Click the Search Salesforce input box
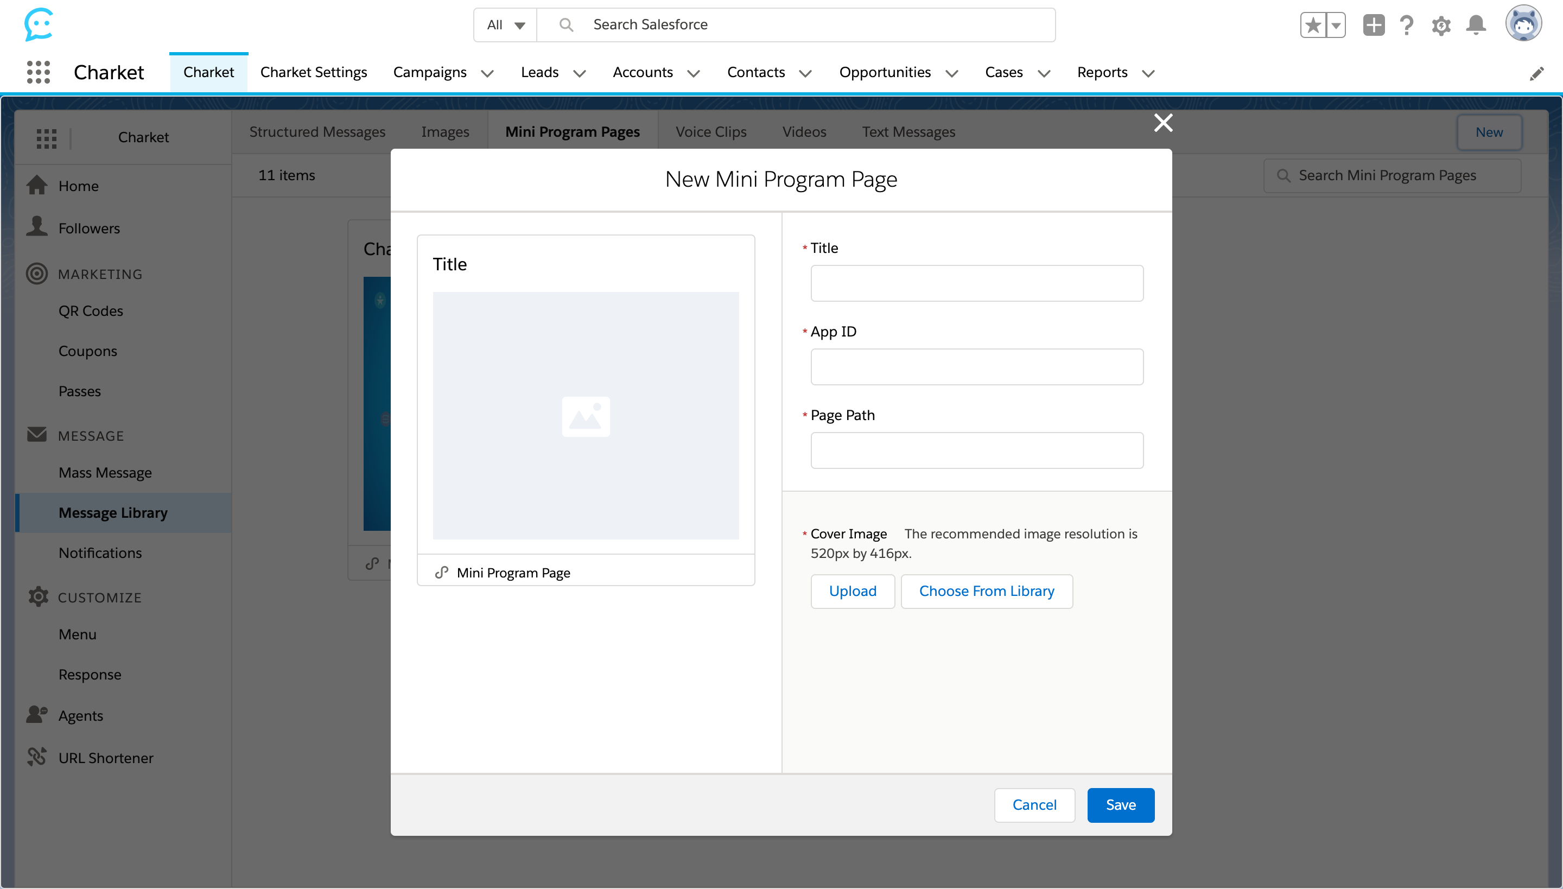This screenshot has width=1563, height=889. 796,25
